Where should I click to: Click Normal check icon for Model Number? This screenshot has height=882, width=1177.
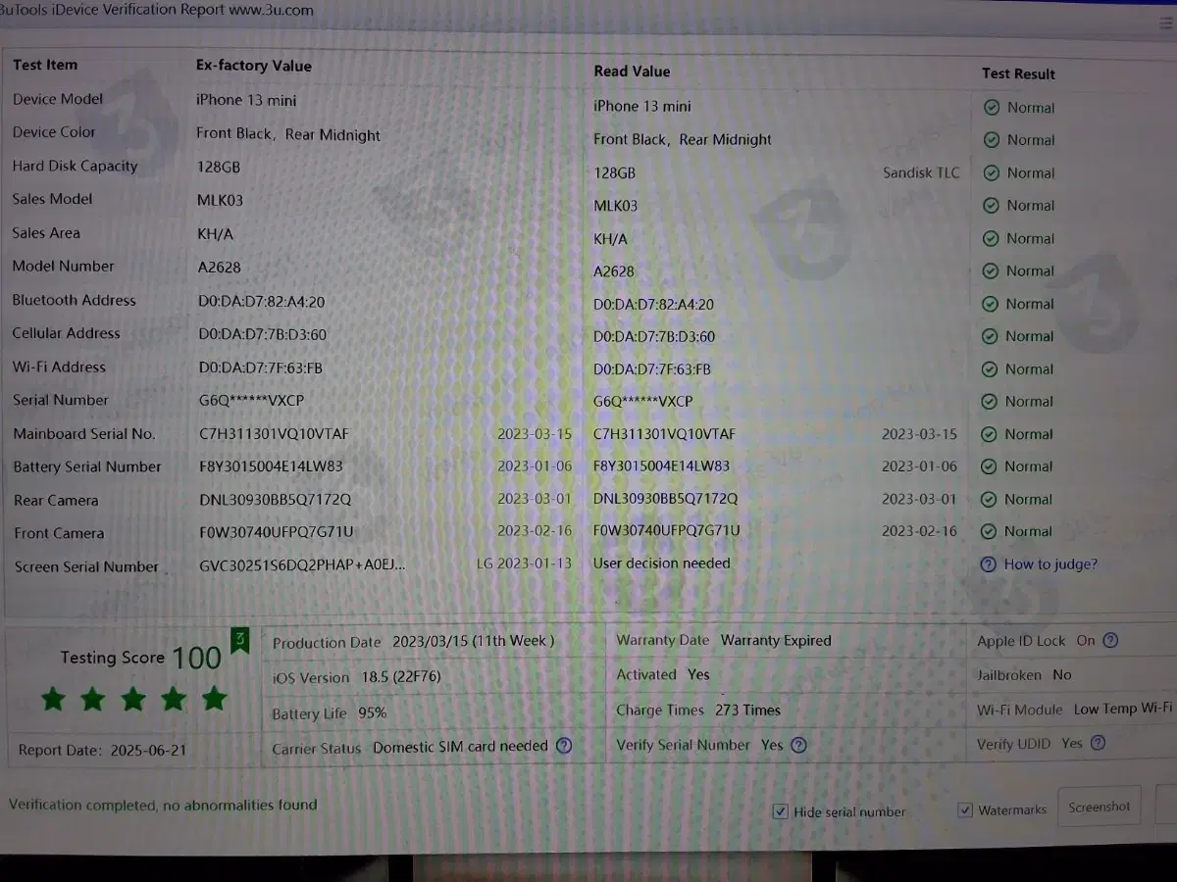coord(991,270)
